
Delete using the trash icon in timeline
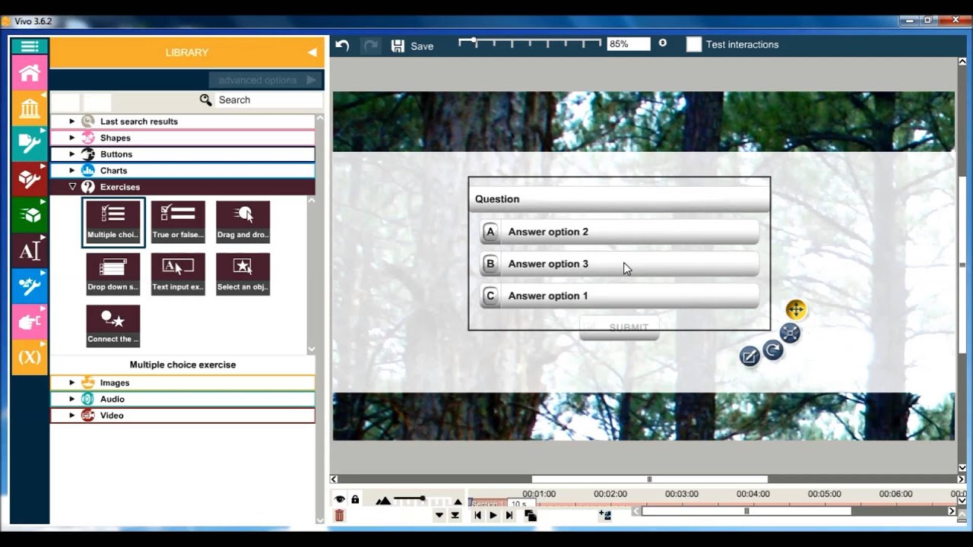point(340,515)
